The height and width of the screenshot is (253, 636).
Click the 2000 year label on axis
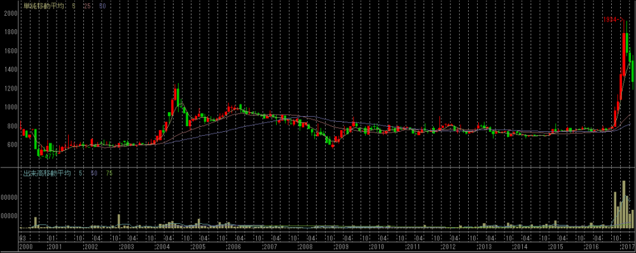[25, 247]
